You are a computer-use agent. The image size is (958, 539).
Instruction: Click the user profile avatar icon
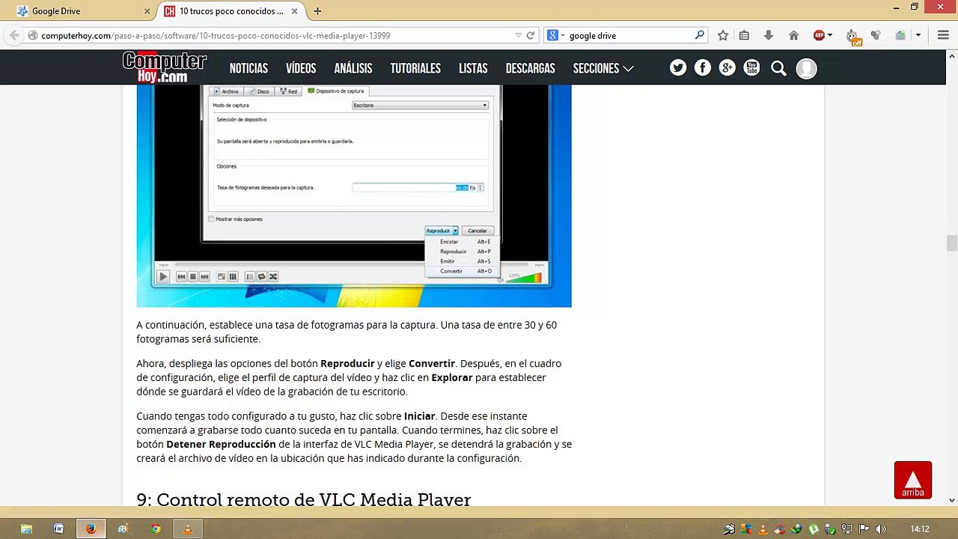point(806,68)
